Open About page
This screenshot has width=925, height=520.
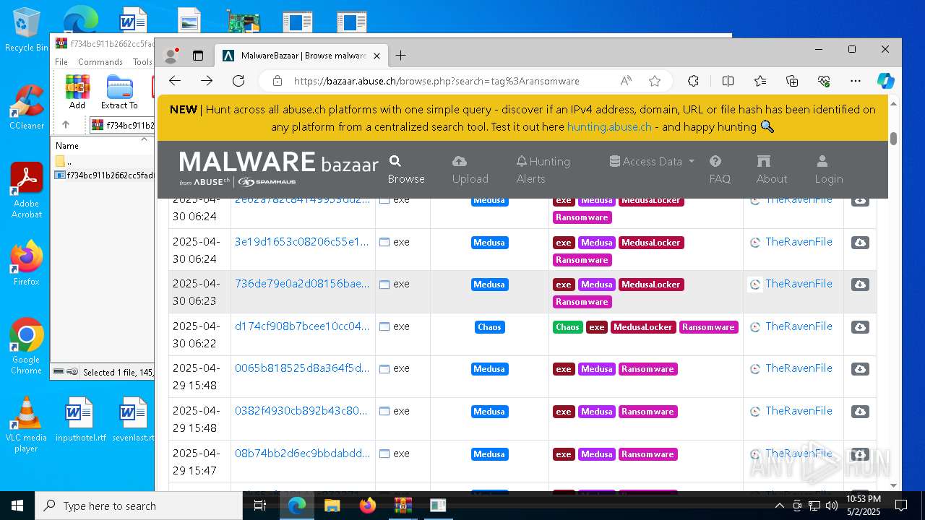[772, 170]
